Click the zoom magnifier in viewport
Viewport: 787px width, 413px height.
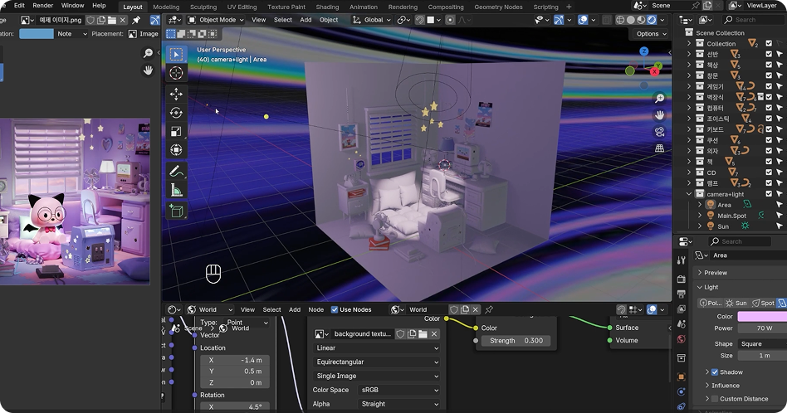[659, 99]
